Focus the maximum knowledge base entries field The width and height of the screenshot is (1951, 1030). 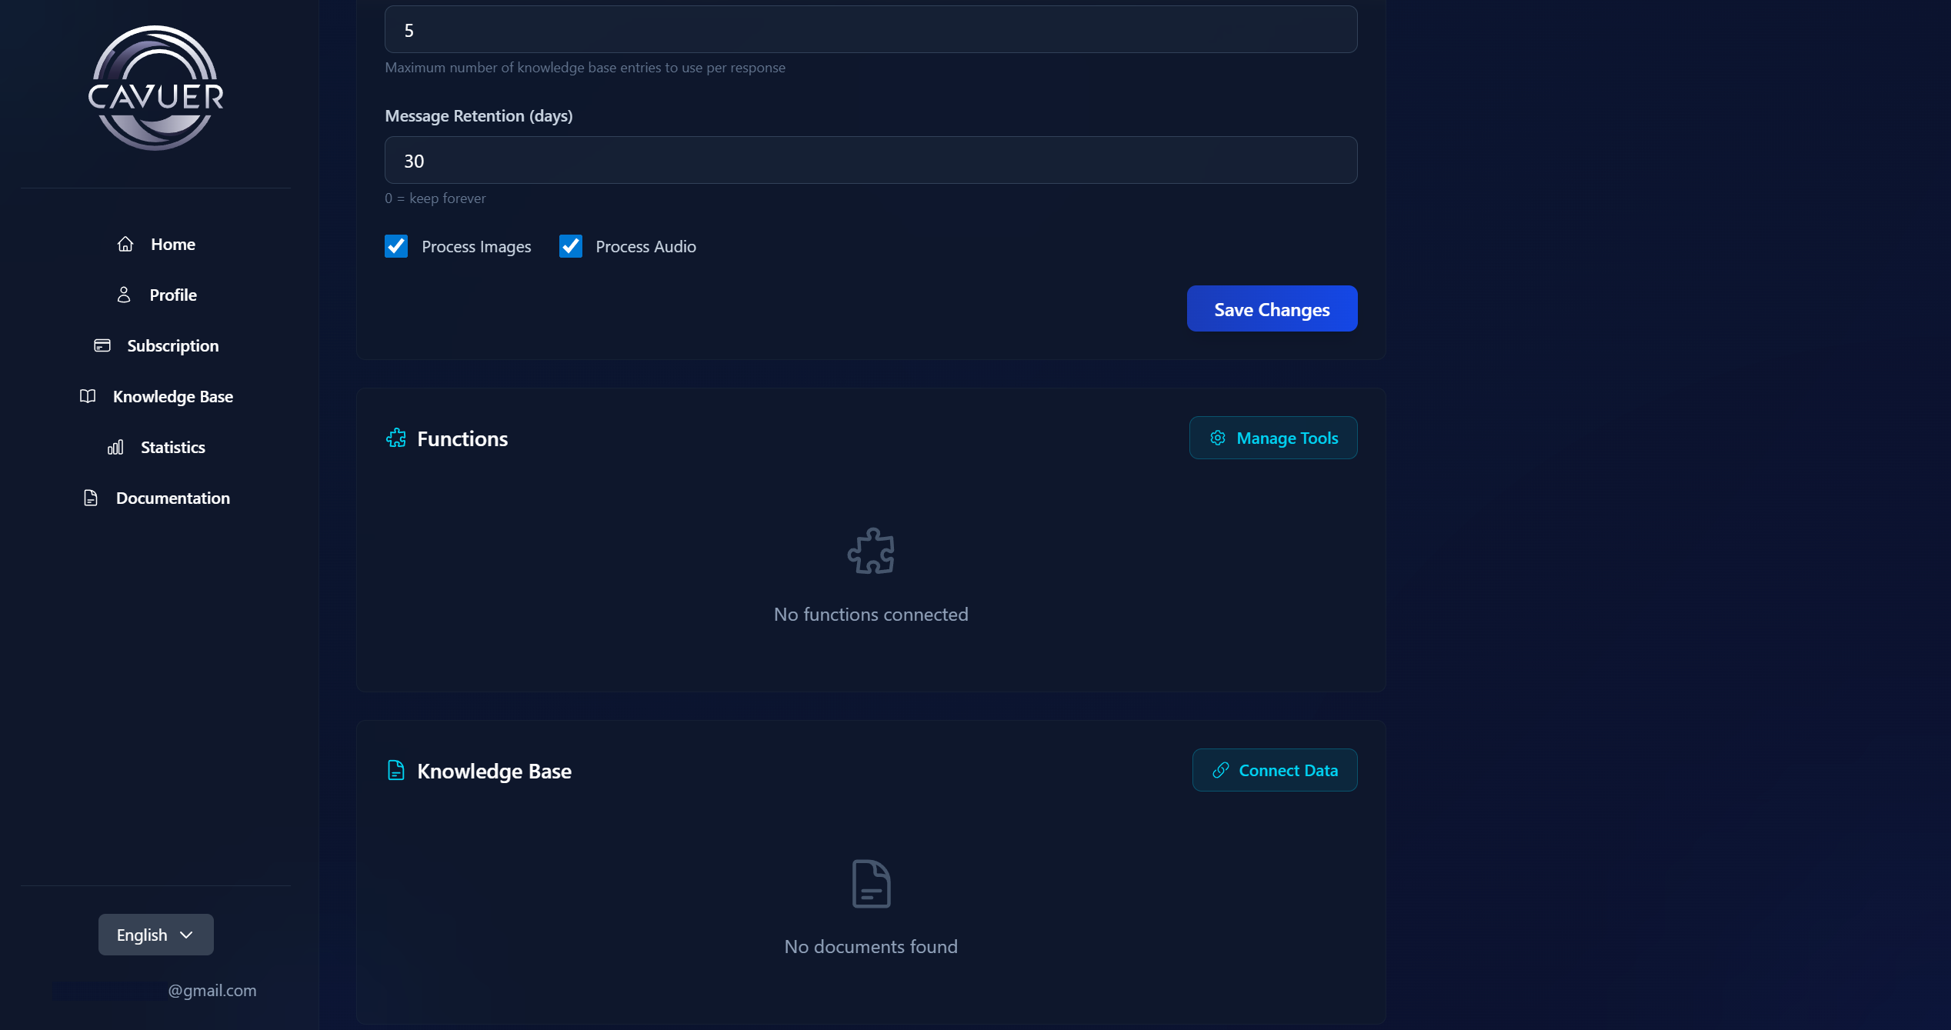[x=871, y=30]
